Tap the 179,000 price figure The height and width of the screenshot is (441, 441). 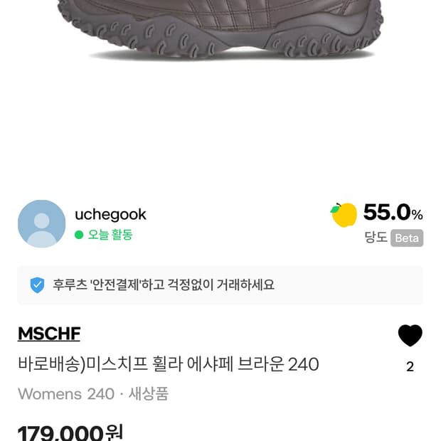pyautogui.click(x=60, y=432)
